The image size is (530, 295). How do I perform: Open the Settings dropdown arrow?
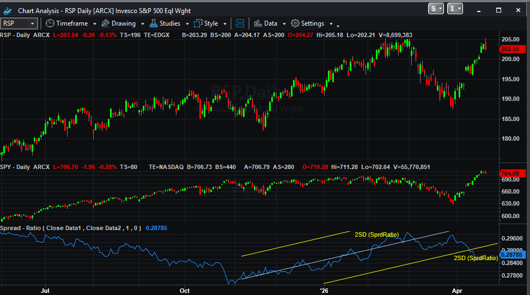click(331, 23)
